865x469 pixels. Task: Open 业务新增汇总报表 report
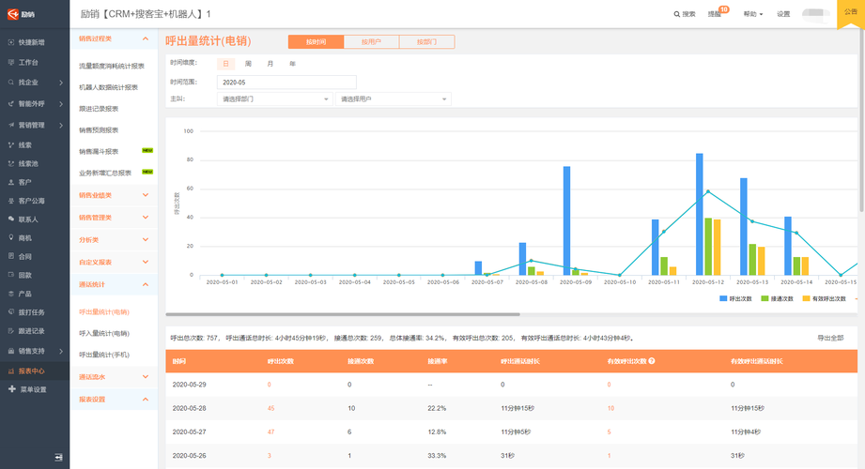coord(105,173)
